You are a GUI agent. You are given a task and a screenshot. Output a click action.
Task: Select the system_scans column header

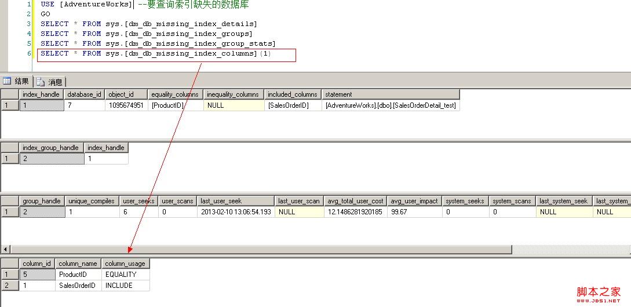click(x=513, y=201)
